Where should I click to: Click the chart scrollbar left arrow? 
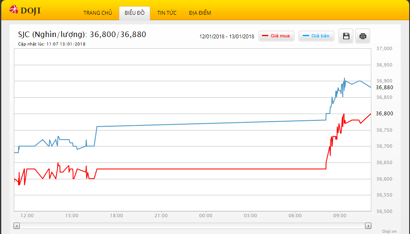tap(17, 226)
